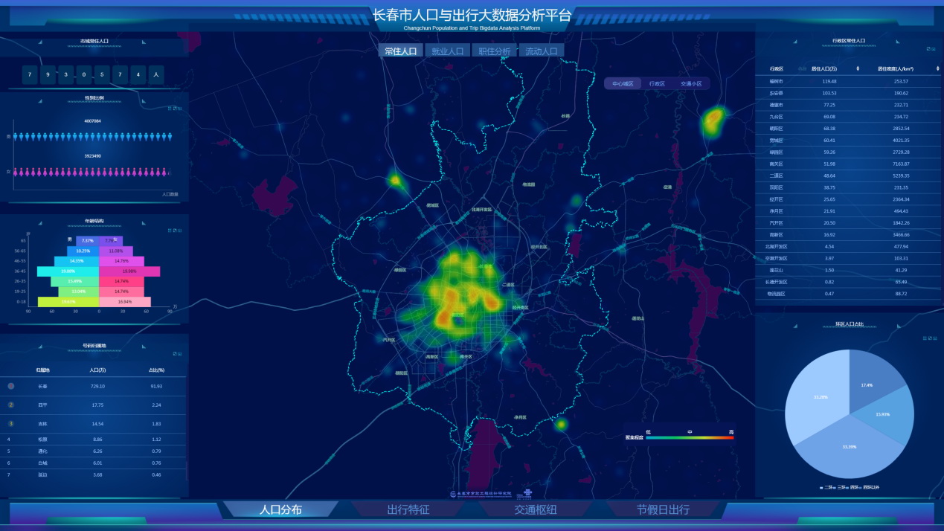Viewport: 944px width, 531px height.
Task: Switch map scope to 行政区
Action: pyautogui.click(x=656, y=84)
